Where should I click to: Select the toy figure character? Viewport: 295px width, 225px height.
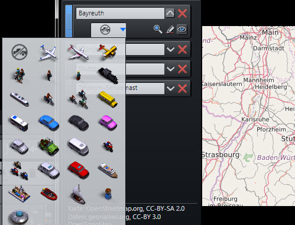108,194
